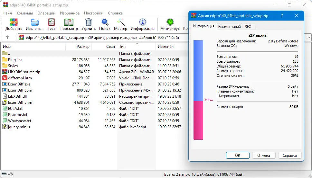312x178 pixels.
Task: Click the archive path address field
Action: (x=103, y=37)
